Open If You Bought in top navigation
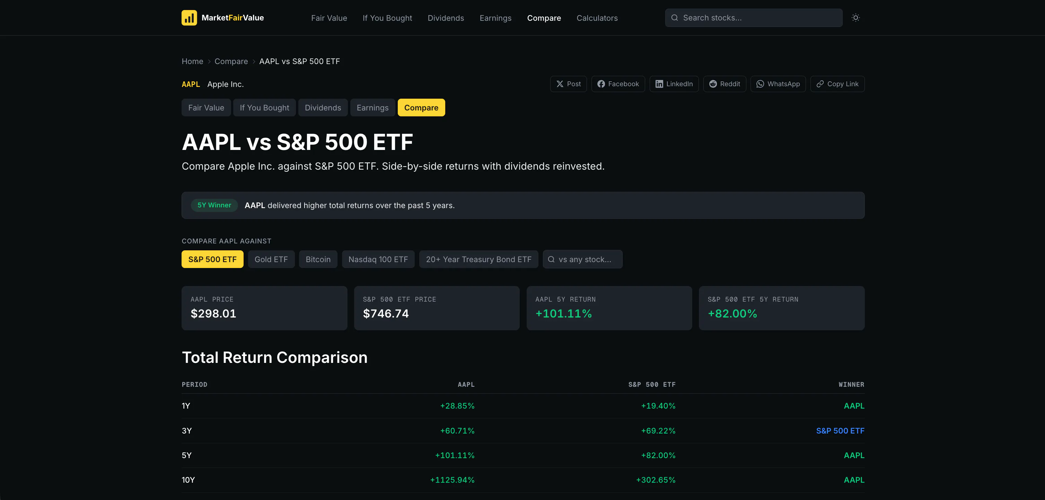 [387, 18]
